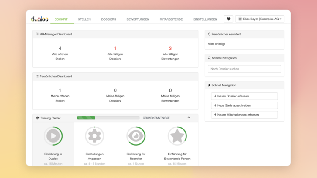Open the 4 Alle offenen Stellen counter
317x178 pixels.
click(60, 53)
